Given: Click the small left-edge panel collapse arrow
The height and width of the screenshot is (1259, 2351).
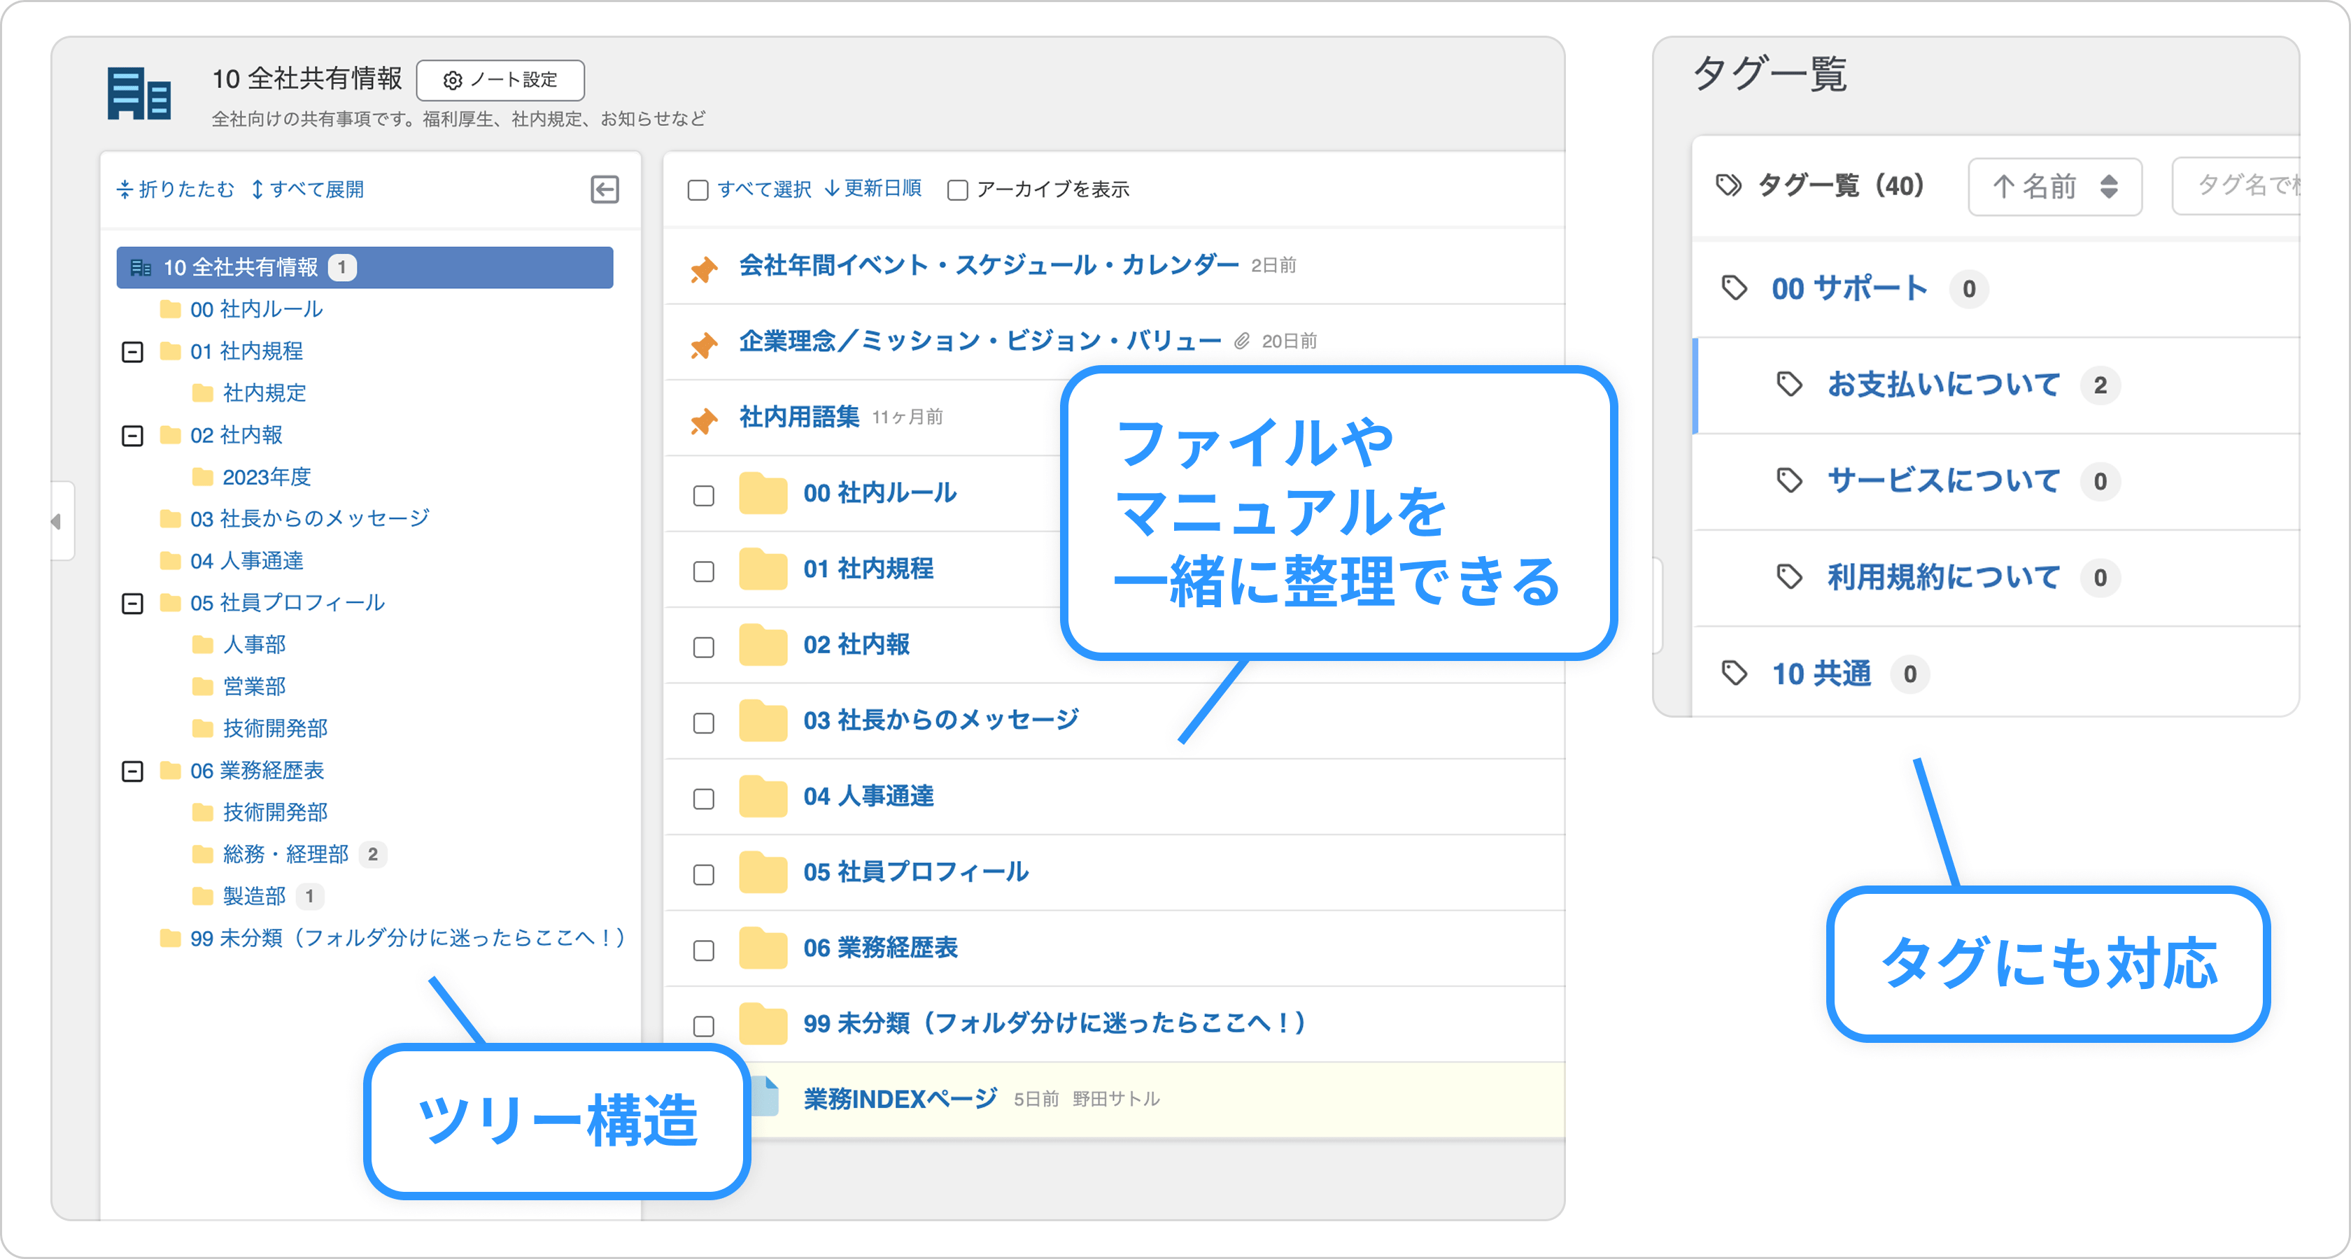Looking at the screenshot, I should pos(57,522).
